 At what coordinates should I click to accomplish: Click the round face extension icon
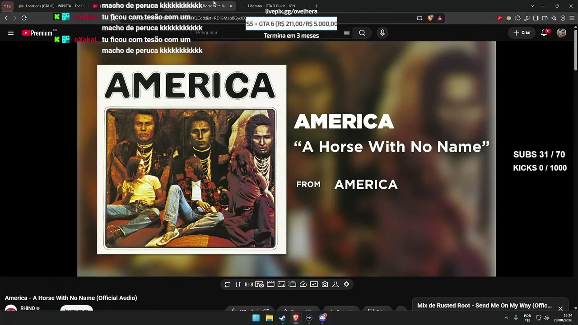pyautogui.click(x=509, y=18)
